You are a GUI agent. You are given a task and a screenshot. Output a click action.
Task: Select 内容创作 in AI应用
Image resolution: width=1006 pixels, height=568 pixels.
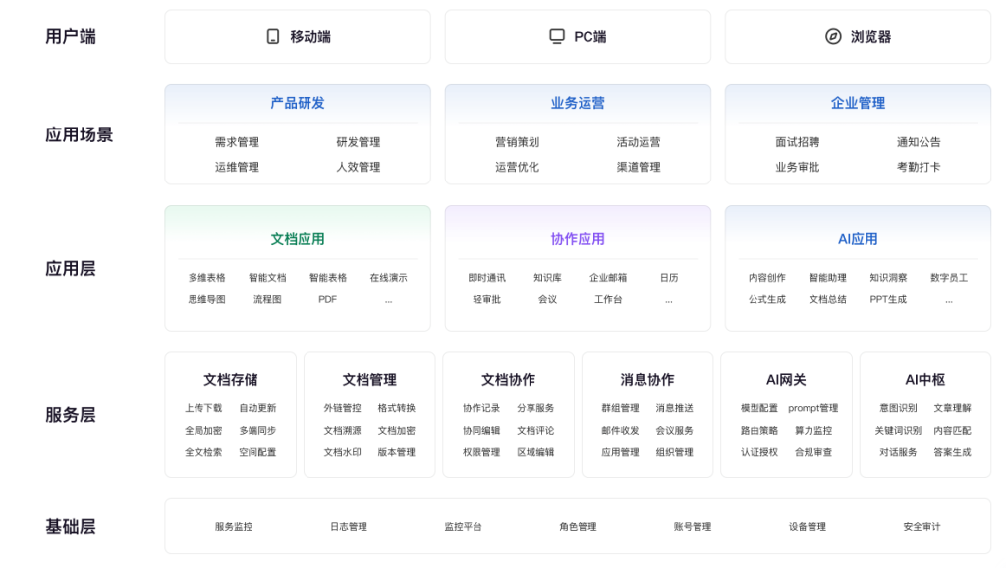(x=766, y=278)
